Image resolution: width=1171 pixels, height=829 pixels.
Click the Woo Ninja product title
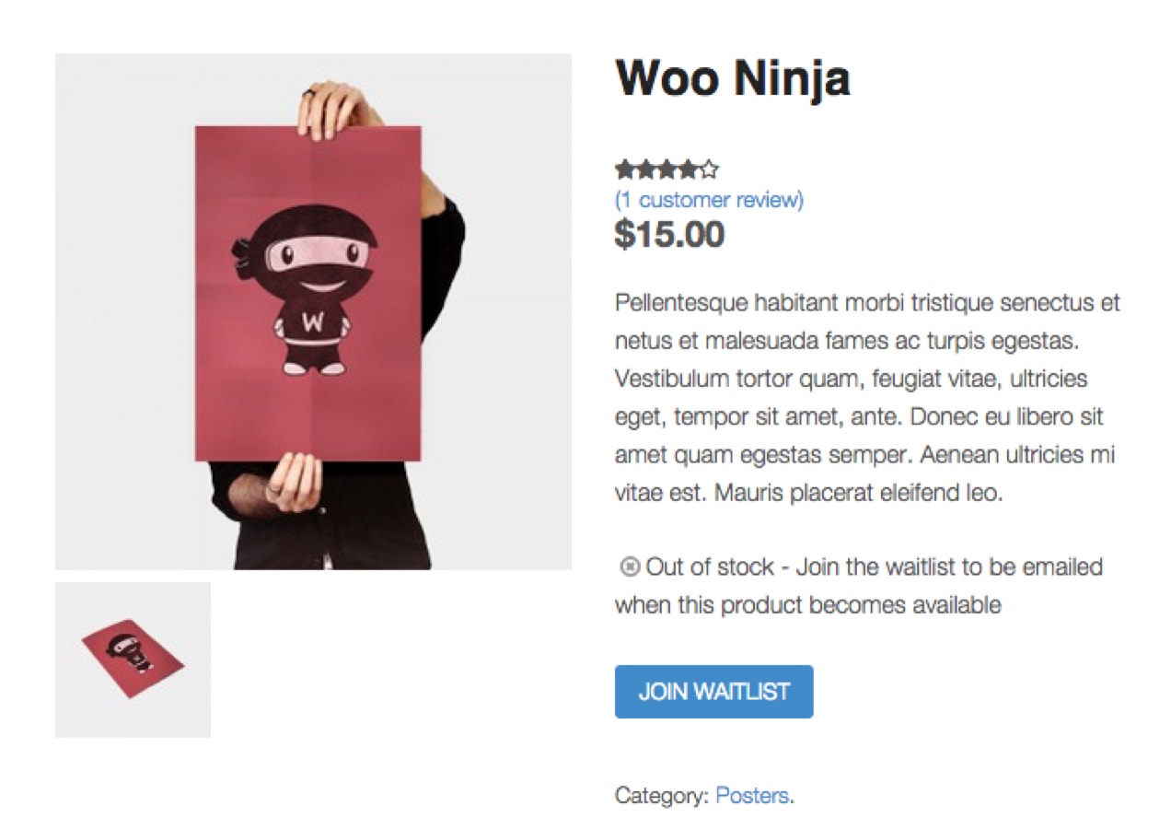[x=732, y=77]
